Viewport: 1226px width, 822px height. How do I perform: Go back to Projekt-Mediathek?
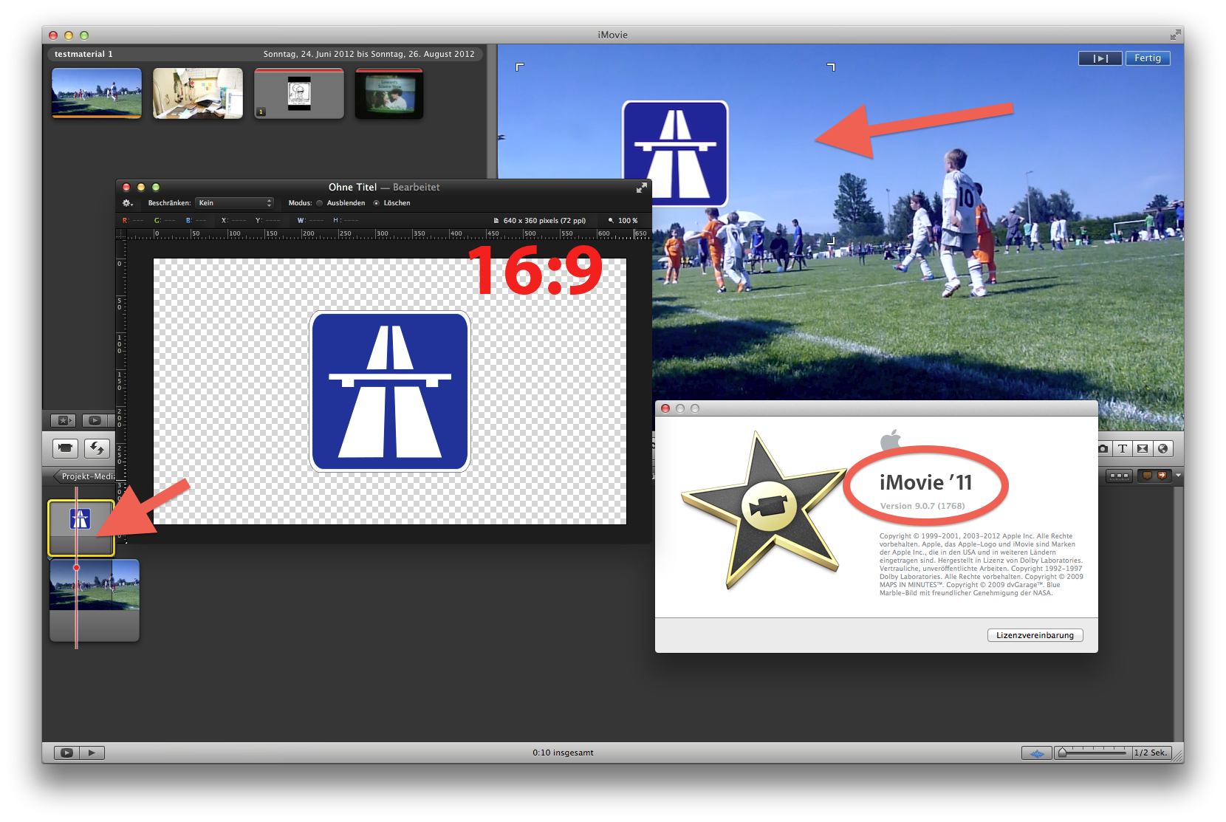(84, 476)
